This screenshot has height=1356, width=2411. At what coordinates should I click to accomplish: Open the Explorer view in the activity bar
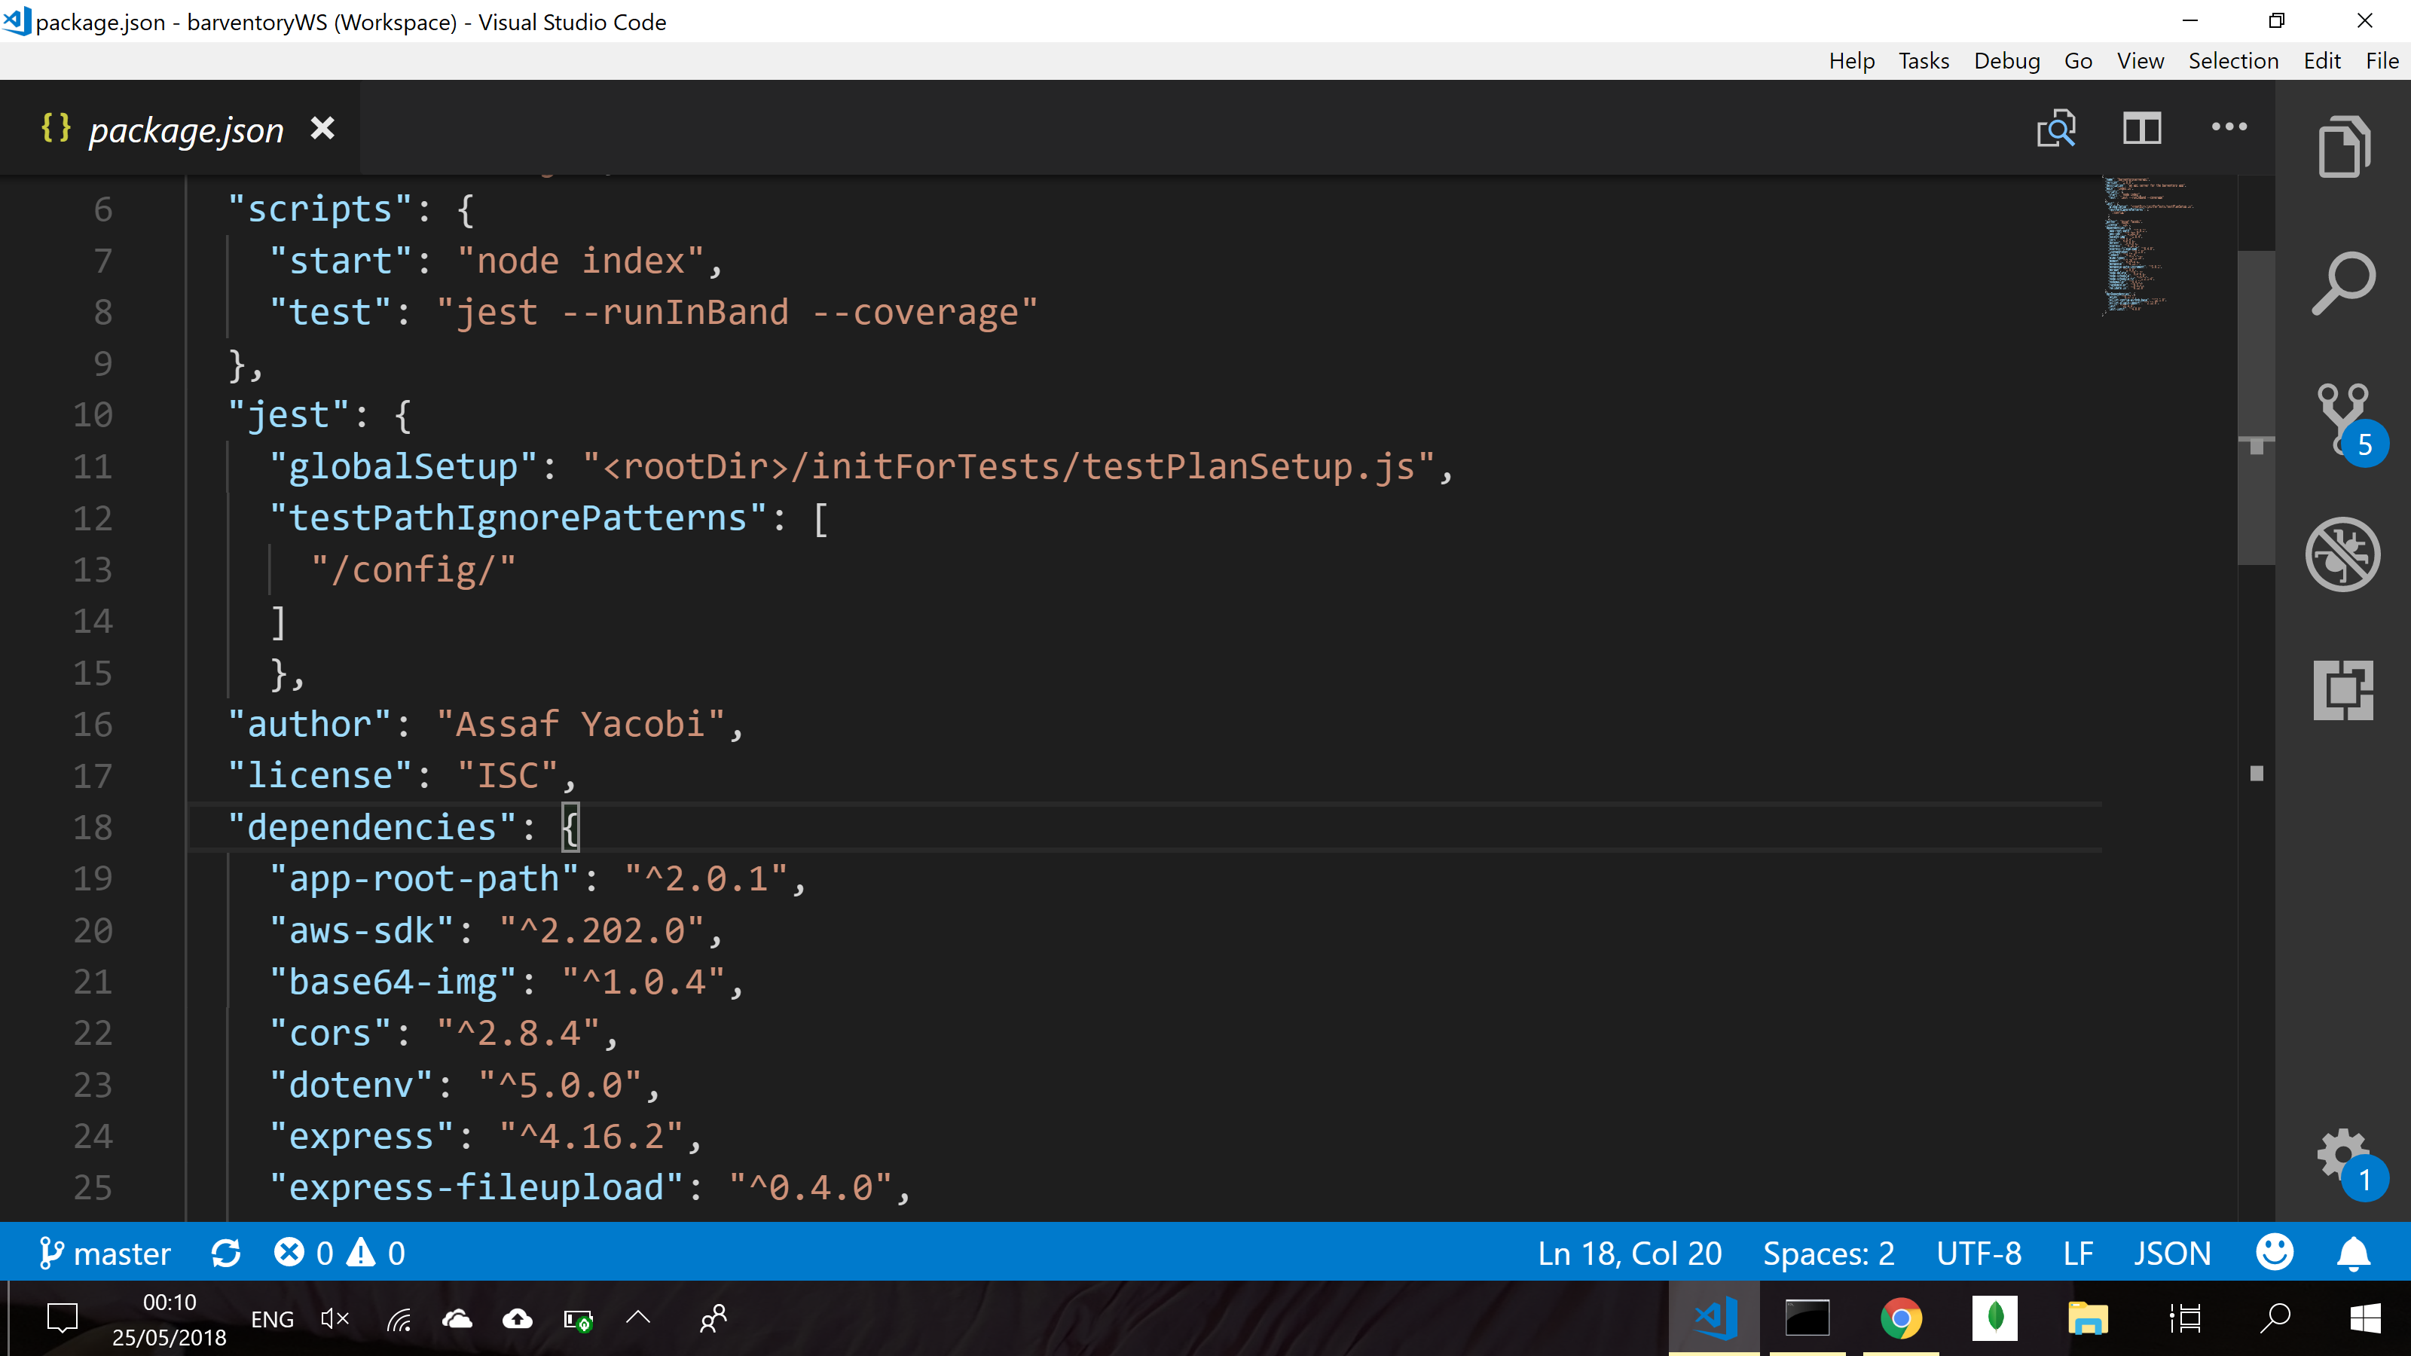click(2344, 146)
